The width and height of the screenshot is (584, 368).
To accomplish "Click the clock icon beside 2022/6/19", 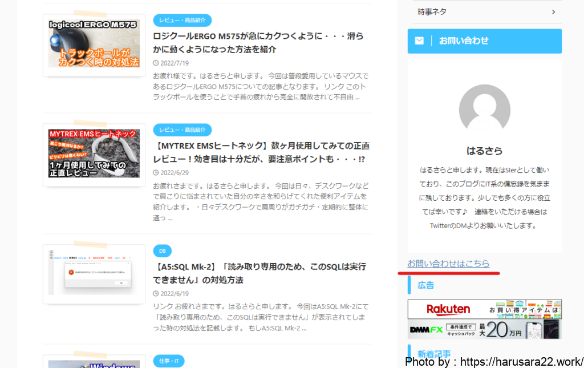I will (x=156, y=294).
